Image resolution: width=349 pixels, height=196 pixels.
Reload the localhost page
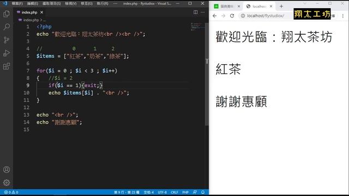232,16
